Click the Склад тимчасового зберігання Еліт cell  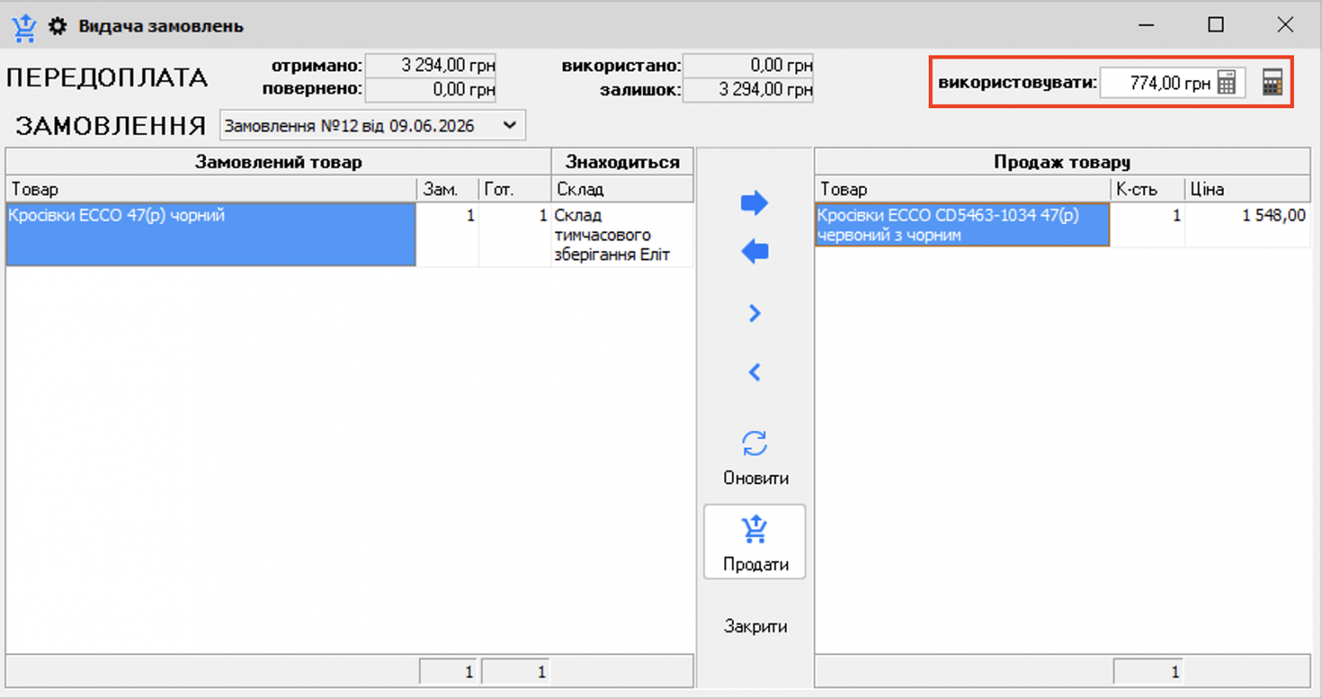pyautogui.click(x=622, y=235)
